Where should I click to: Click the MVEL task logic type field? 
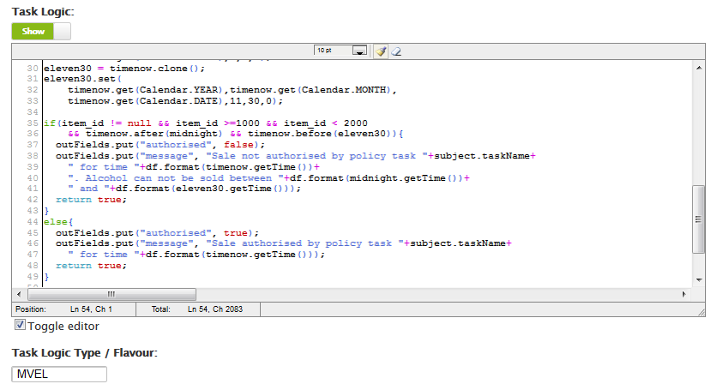59,374
